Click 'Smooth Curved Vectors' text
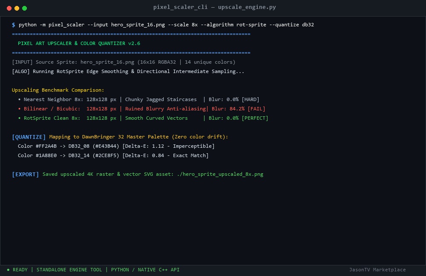Image resolution: width=426 pixels, height=276 pixels. coord(156,118)
